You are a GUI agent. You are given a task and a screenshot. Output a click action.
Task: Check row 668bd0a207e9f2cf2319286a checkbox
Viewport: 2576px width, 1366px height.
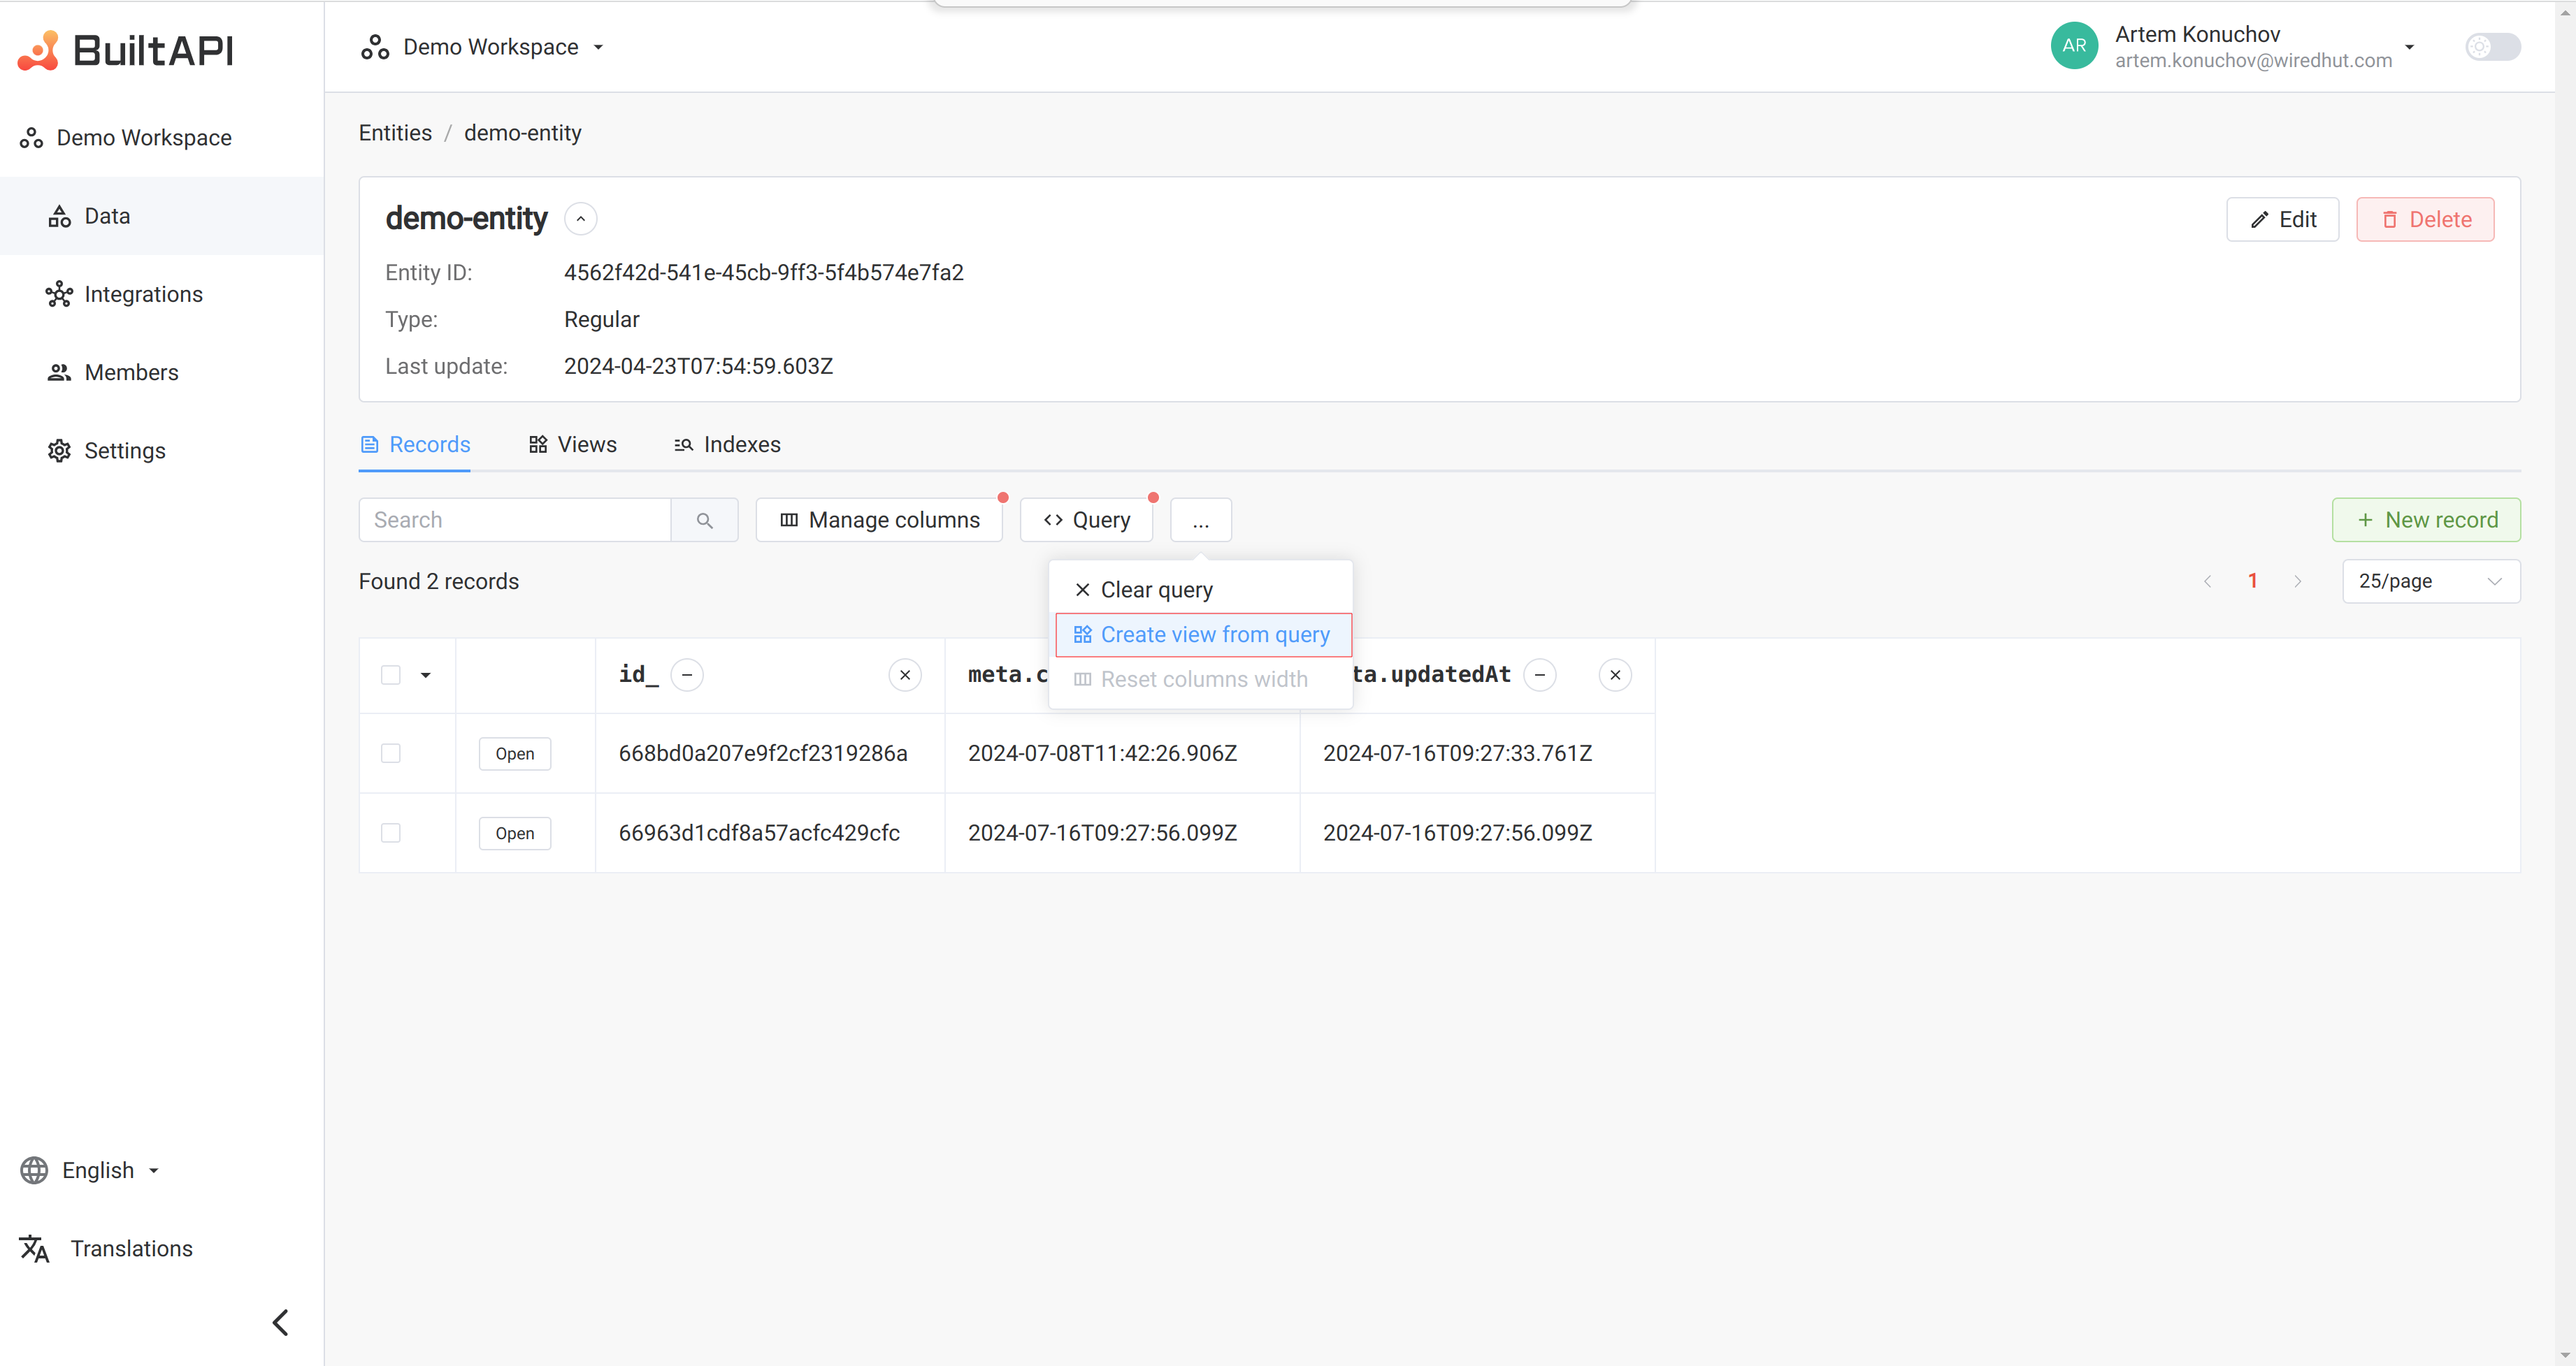tap(391, 753)
